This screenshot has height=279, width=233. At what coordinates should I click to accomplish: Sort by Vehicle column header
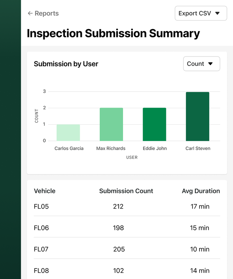point(44,191)
